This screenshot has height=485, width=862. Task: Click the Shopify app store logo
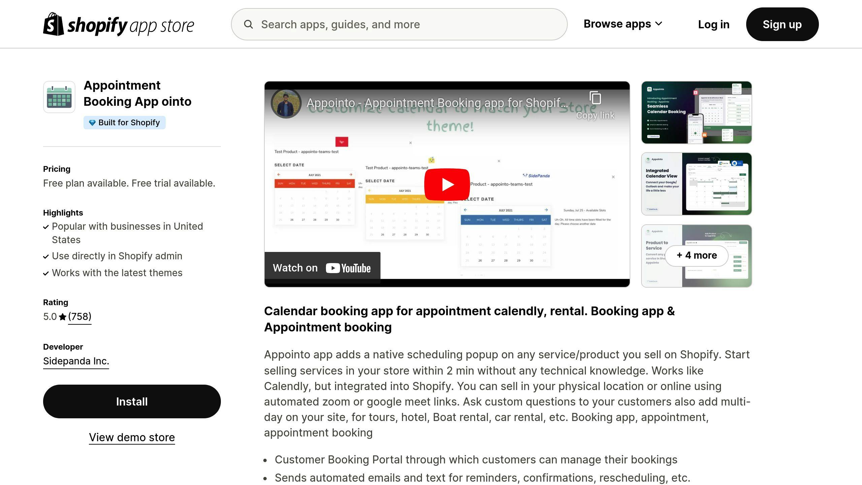pyautogui.click(x=119, y=24)
